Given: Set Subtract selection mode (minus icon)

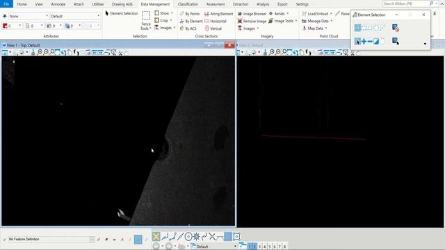Looking at the screenshot, I should pyautogui.click(x=370, y=42).
